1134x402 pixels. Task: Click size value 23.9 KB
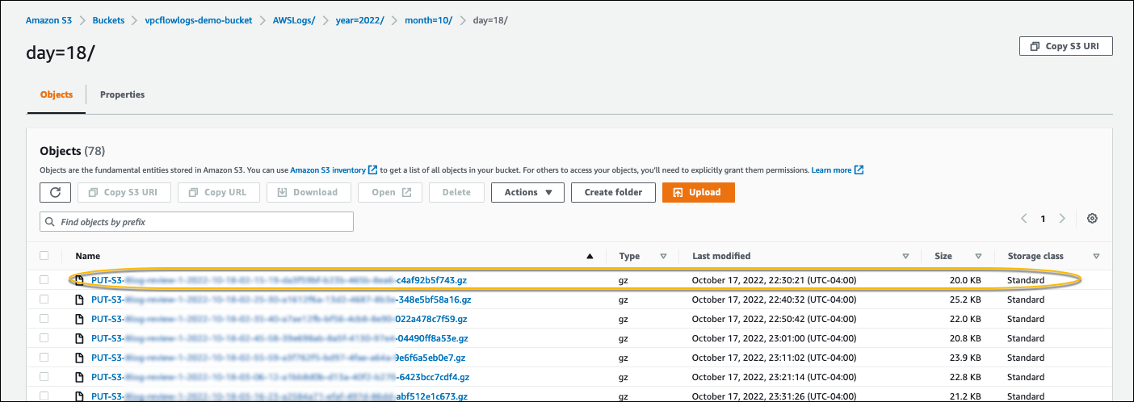coord(967,358)
